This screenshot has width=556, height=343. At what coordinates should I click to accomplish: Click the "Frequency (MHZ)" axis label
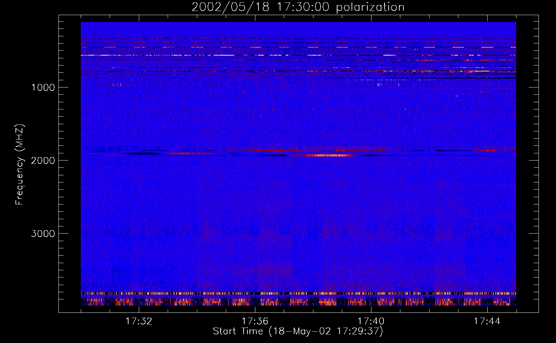[20, 165]
